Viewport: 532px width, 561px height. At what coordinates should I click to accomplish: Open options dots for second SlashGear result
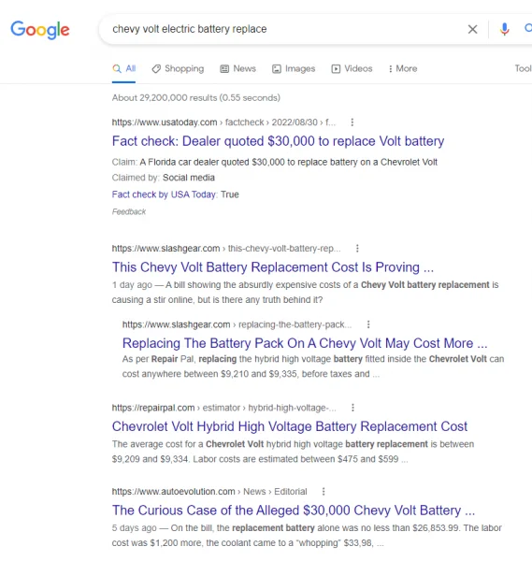[x=368, y=324]
